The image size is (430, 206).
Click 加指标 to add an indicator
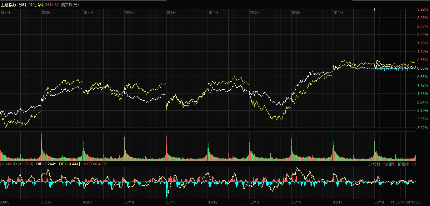(x=389, y=164)
